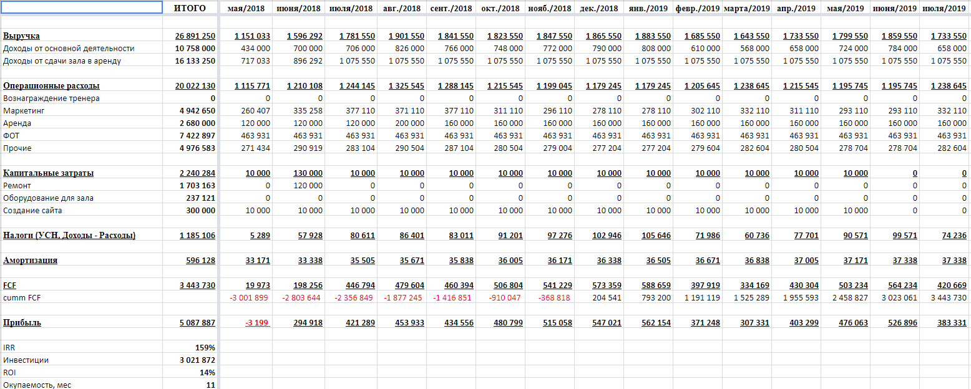Select total cell 10 758 000
The height and width of the screenshot is (389, 971).
click(x=190, y=49)
